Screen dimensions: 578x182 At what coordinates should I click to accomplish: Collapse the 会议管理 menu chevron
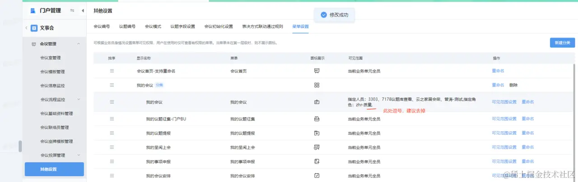pos(79,44)
